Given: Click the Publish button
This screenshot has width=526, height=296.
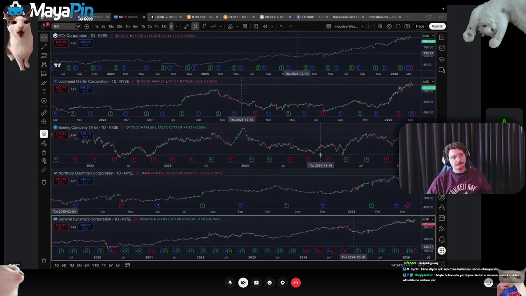Looking at the screenshot, I should [437, 26].
